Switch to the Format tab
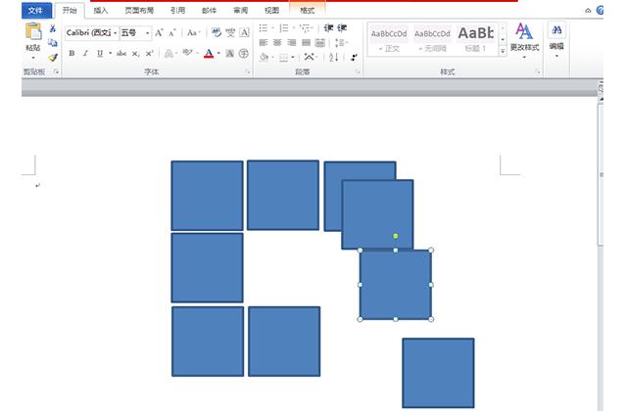The image size is (627, 411). [307, 11]
